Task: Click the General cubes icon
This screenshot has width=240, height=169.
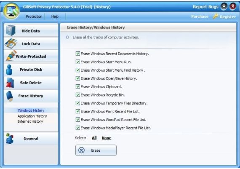Action: coord(10,139)
